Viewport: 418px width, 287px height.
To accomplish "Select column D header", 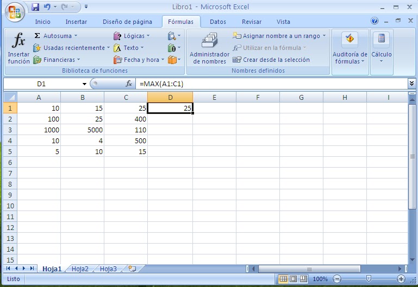I will click(170, 97).
